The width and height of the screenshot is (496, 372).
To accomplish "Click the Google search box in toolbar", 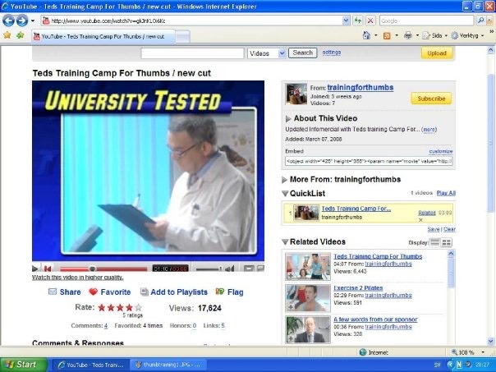I will click(426, 21).
